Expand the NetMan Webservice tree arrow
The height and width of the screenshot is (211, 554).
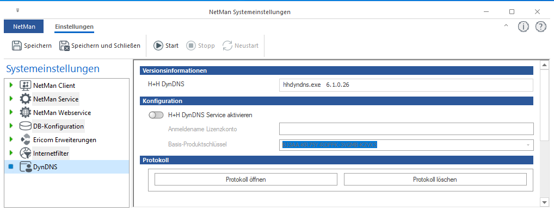coord(11,112)
